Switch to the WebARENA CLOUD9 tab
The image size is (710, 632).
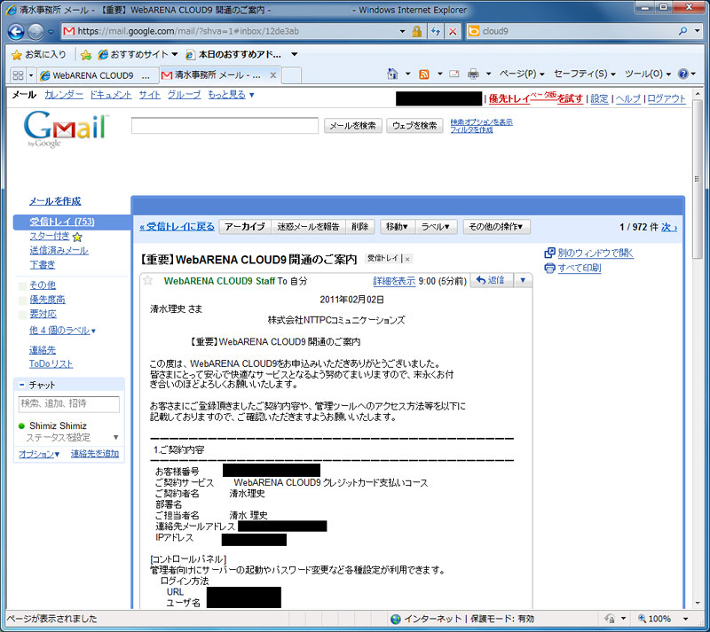pos(97,75)
